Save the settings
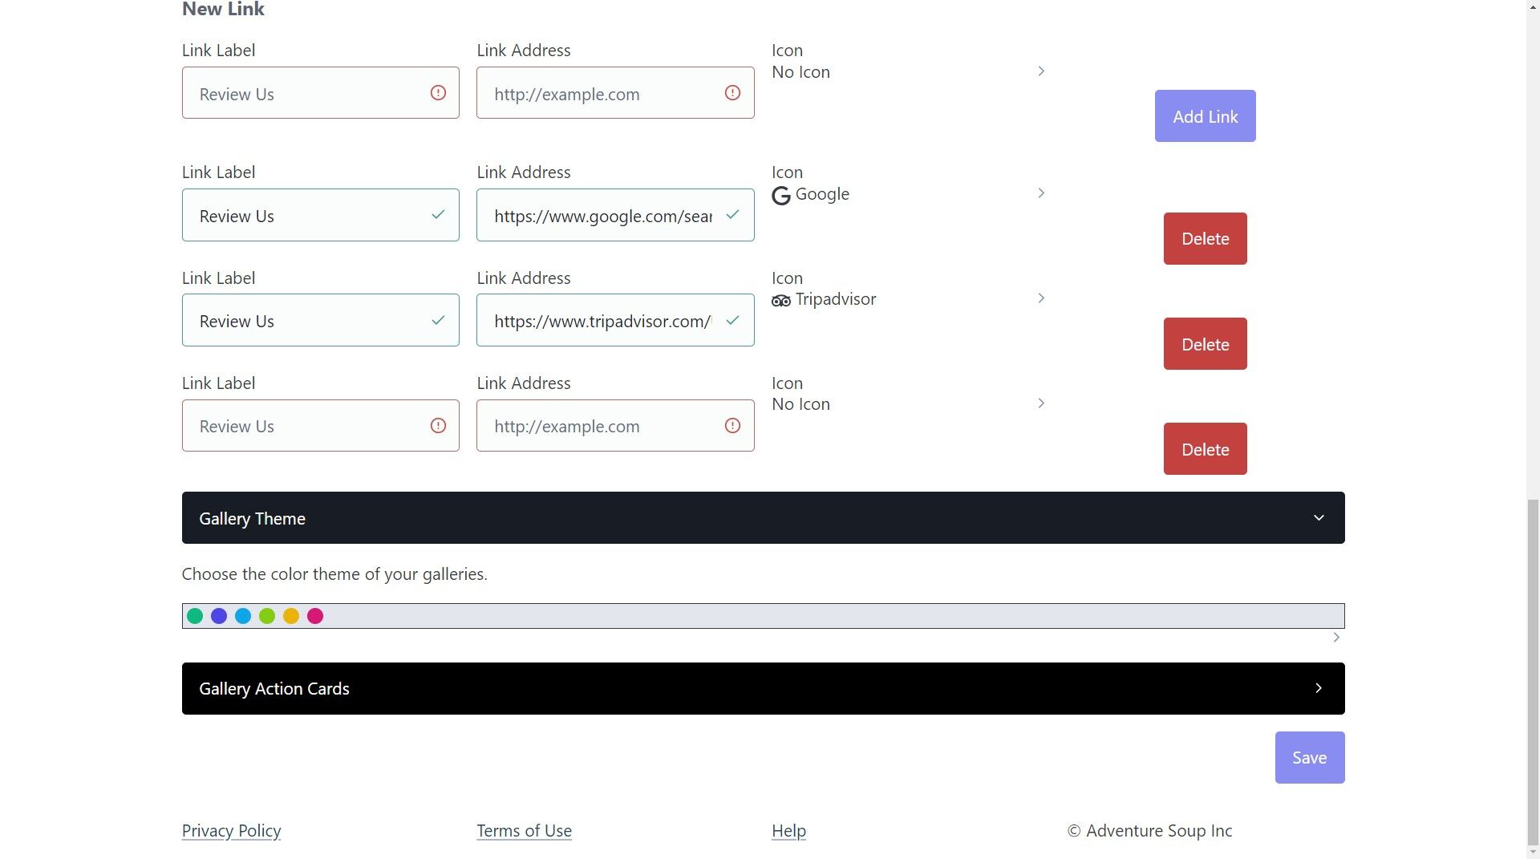 (1309, 758)
